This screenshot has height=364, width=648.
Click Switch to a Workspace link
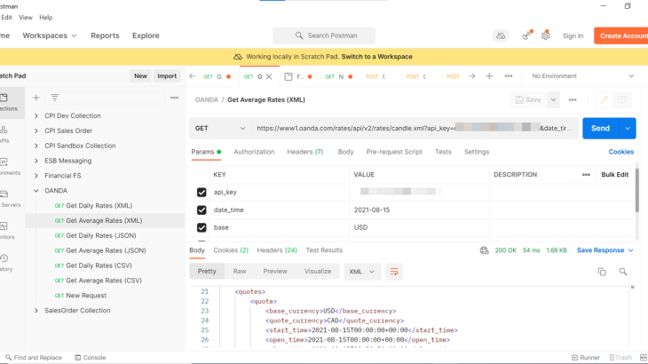pyautogui.click(x=376, y=57)
